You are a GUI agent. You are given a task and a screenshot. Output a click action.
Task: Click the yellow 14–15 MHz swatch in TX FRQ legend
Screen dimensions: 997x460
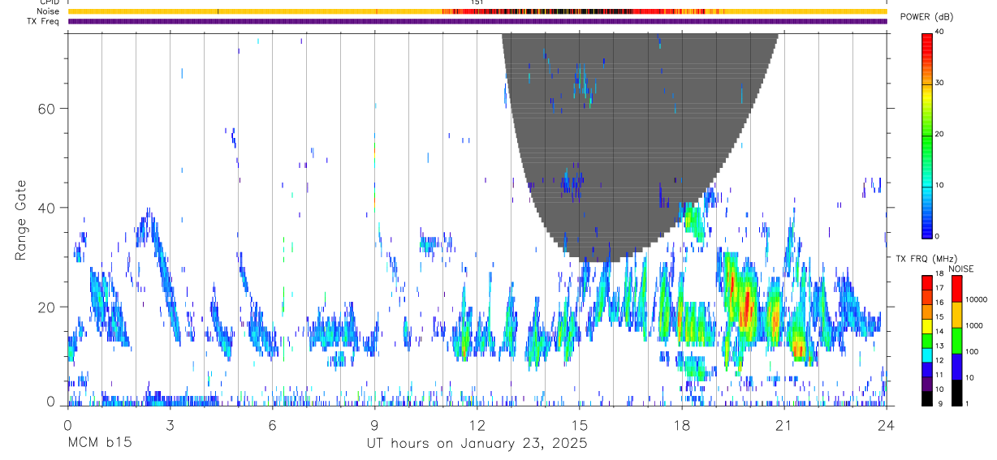point(927,325)
